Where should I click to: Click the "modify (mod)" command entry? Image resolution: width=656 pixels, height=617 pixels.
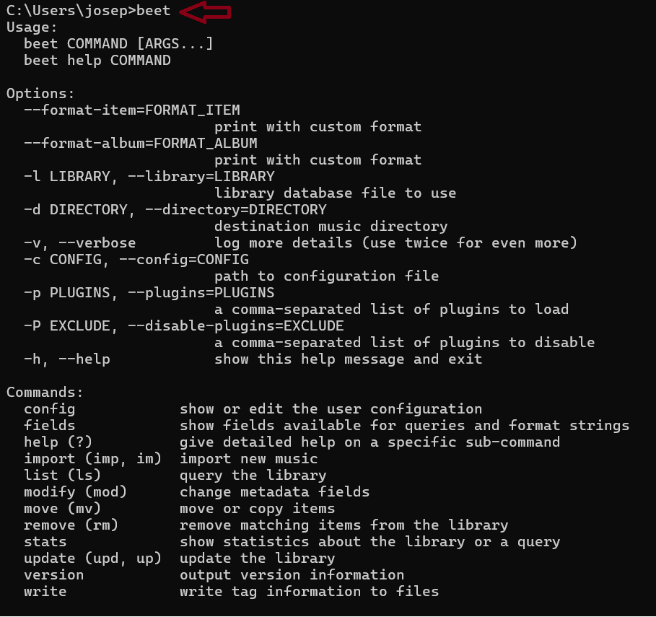tap(75, 492)
